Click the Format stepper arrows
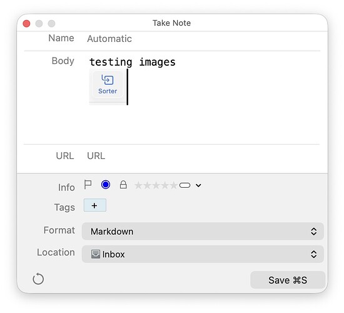The height and width of the screenshot is (313, 344). point(313,231)
